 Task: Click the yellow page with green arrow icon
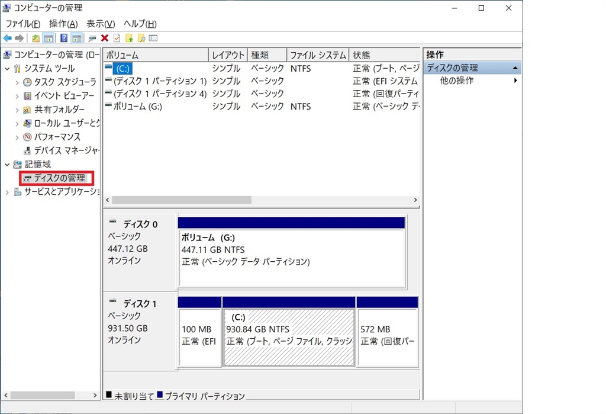click(x=129, y=38)
